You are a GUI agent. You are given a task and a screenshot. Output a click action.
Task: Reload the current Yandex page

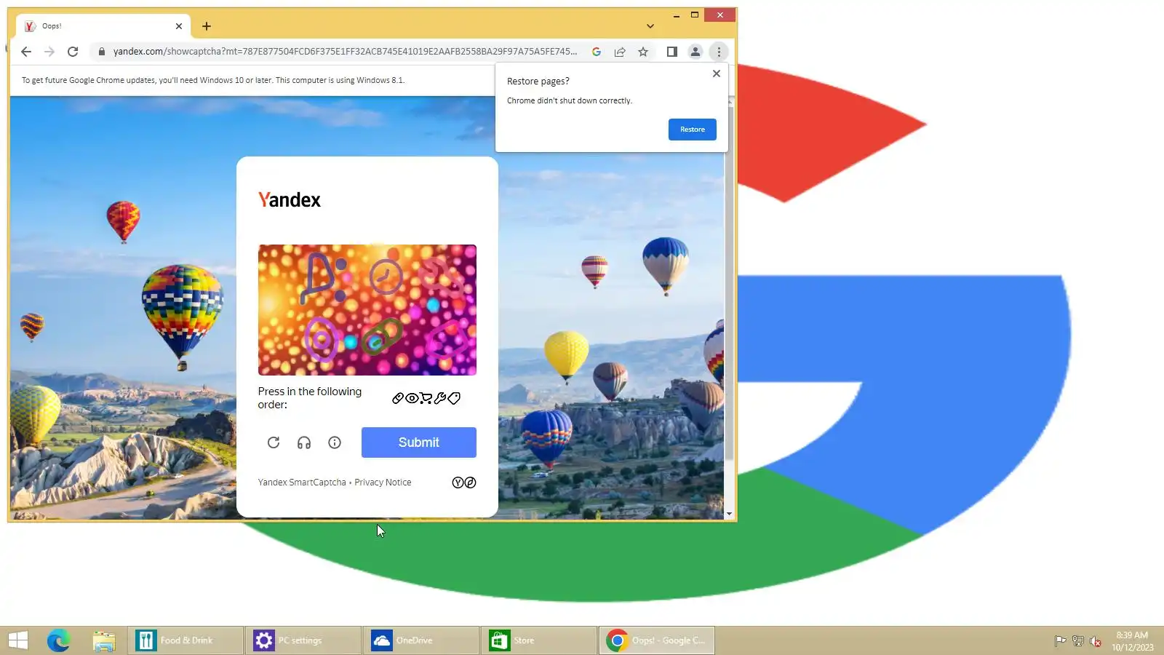tap(73, 52)
